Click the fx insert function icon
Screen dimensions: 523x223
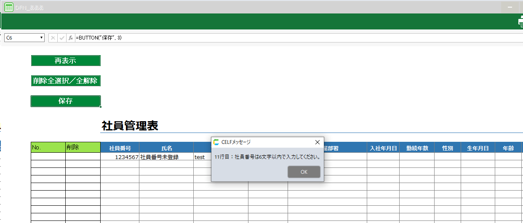[x=71, y=38]
